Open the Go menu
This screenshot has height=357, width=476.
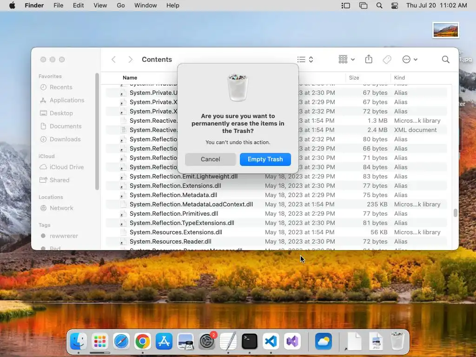[x=121, y=6]
